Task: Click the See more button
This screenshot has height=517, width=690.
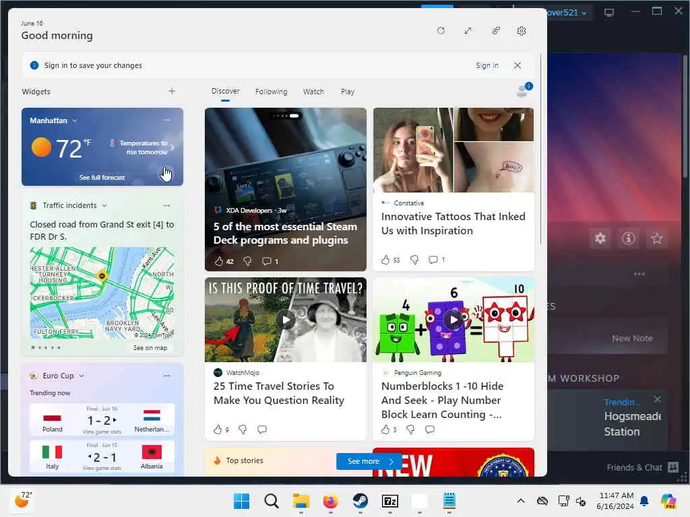Action: pos(369,461)
